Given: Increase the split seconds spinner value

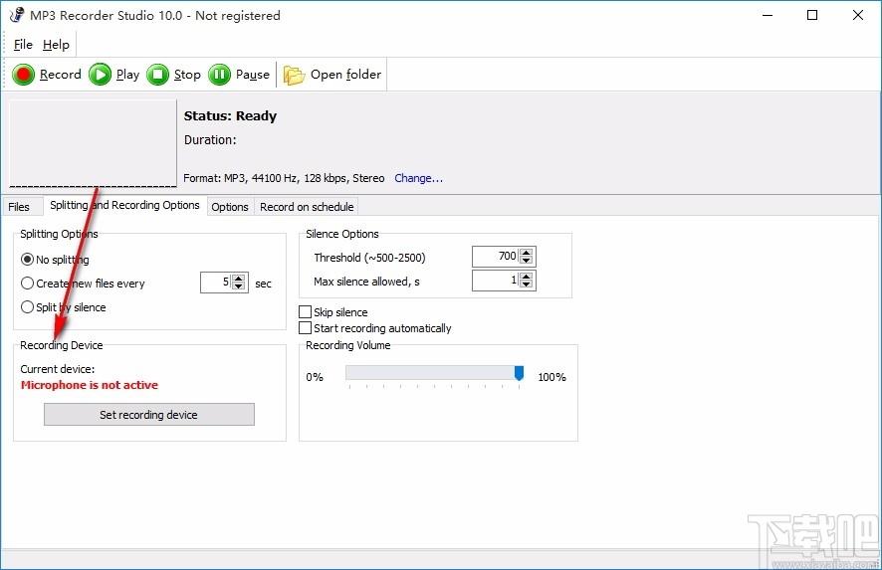Looking at the screenshot, I should click(x=239, y=278).
